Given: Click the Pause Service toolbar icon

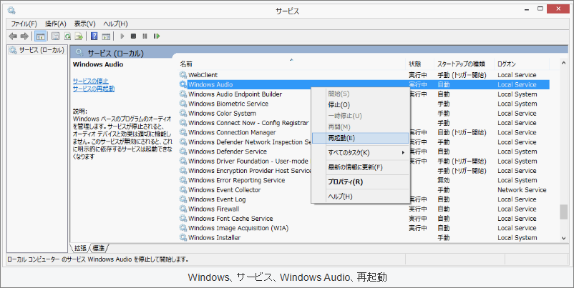Looking at the screenshot, I should click(x=145, y=36).
